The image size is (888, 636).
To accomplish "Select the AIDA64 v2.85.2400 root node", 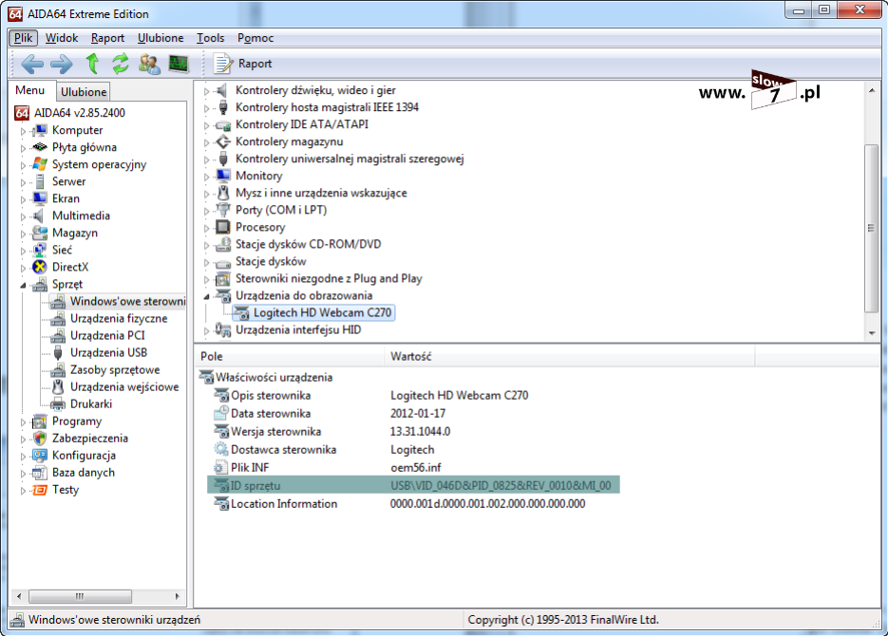I will 79,113.
